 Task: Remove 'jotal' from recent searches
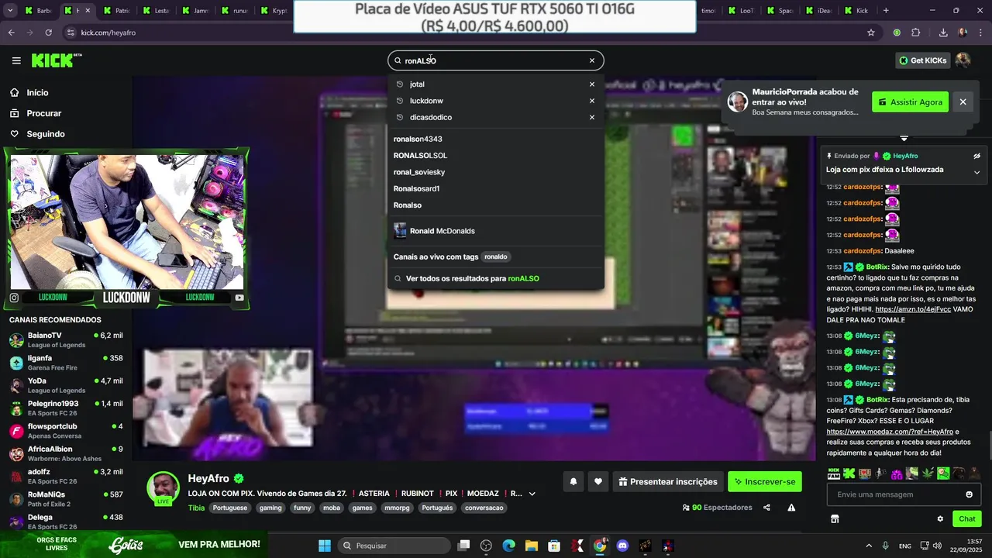pyautogui.click(x=592, y=84)
